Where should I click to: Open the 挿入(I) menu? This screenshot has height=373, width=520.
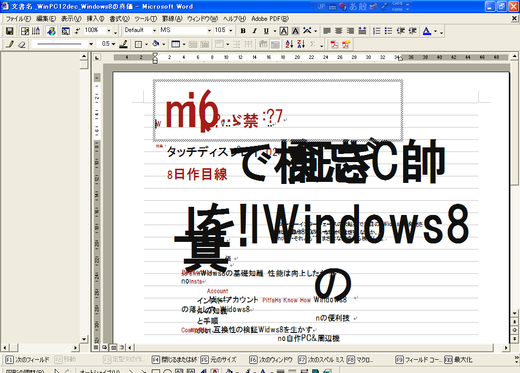(x=95, y=19)
